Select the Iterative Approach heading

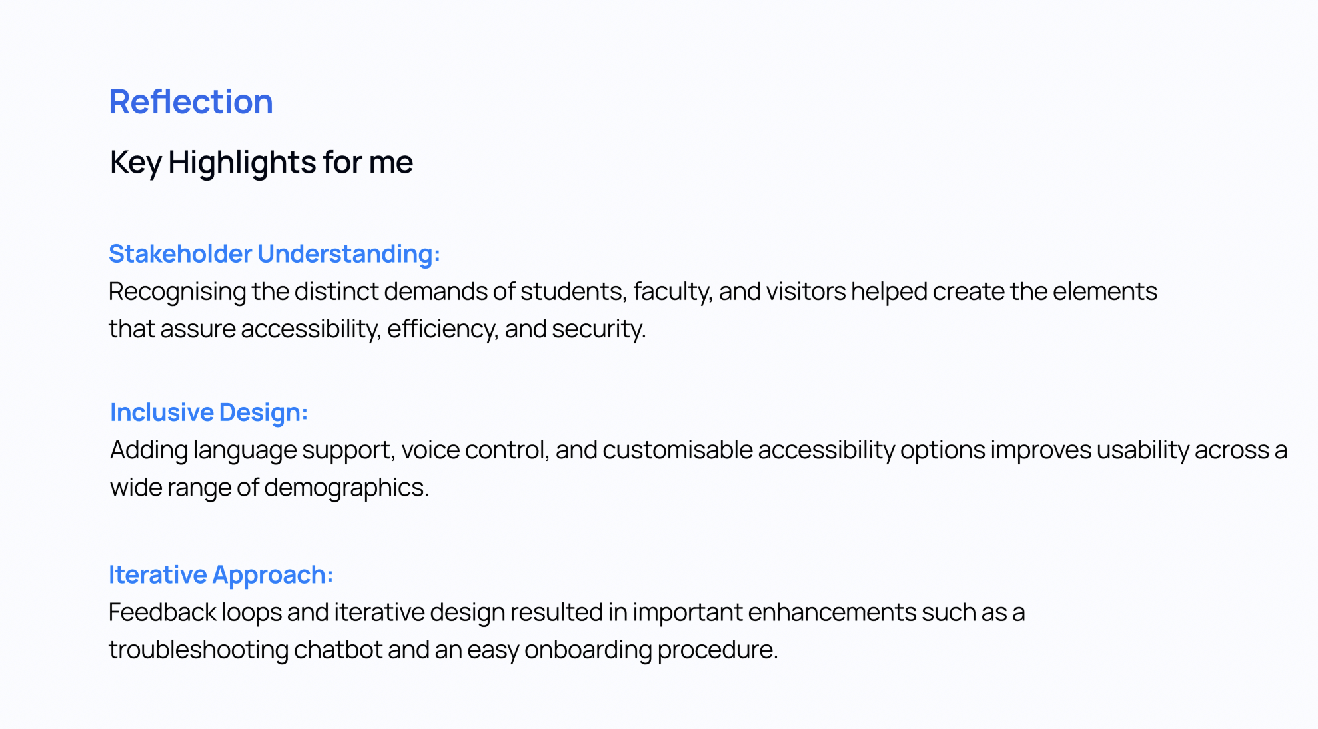click(221, 574)
